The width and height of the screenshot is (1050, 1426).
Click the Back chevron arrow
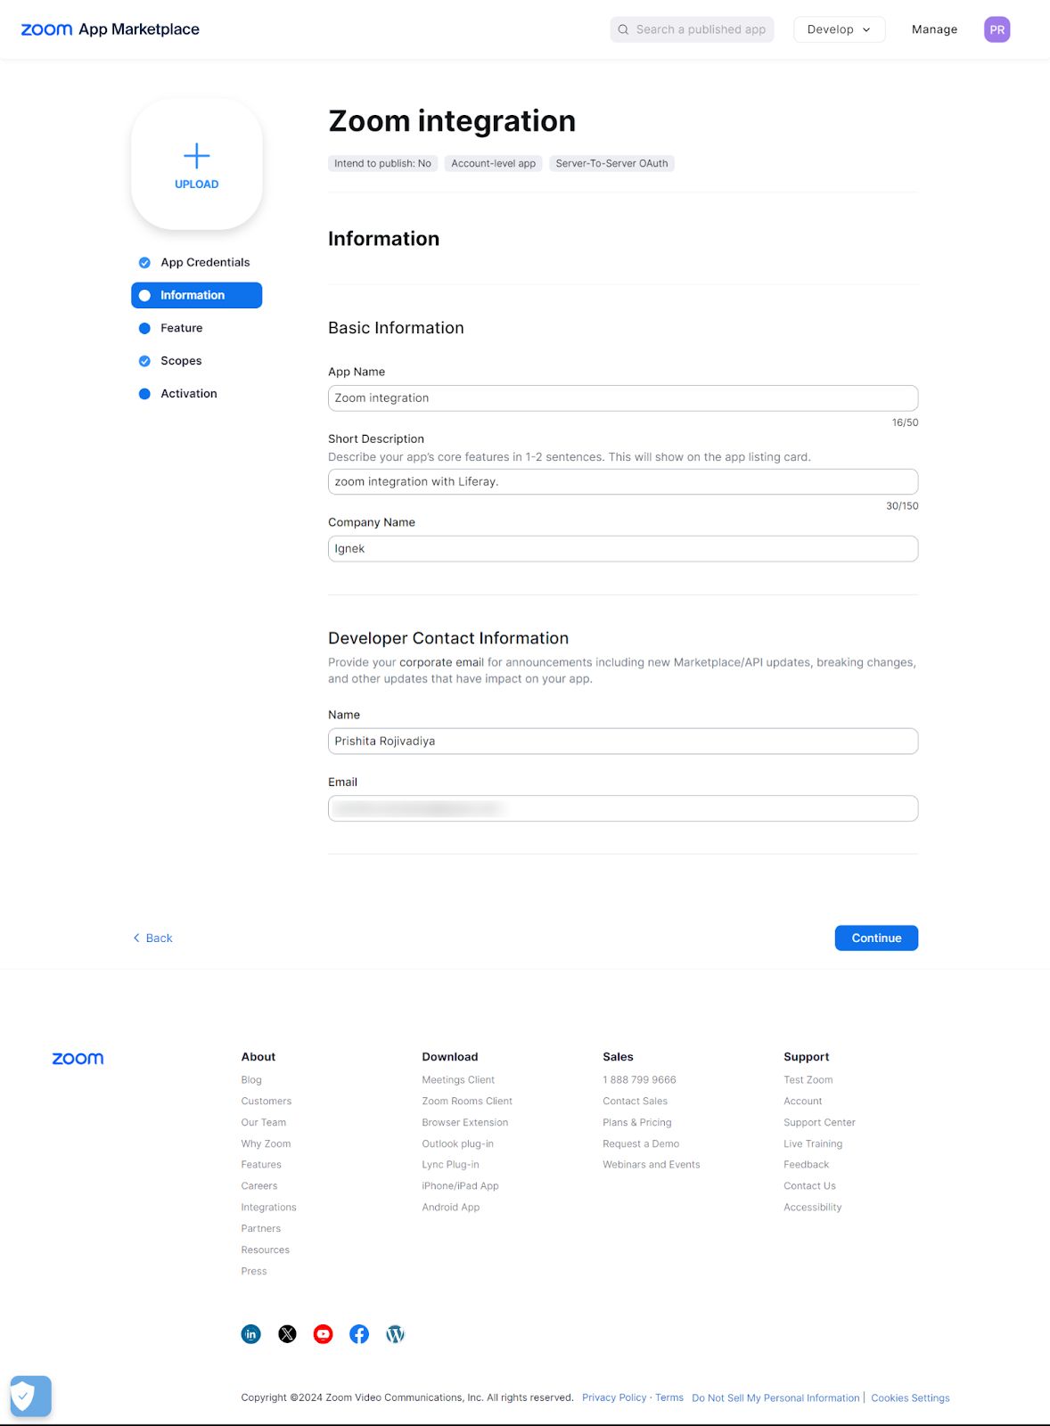pyautogui.click(x=136, y=938)
